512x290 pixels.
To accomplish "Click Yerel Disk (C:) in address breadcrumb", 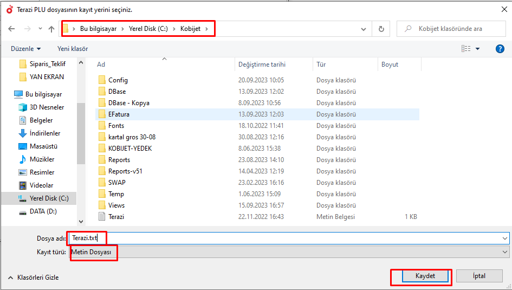I will [148, 29].
